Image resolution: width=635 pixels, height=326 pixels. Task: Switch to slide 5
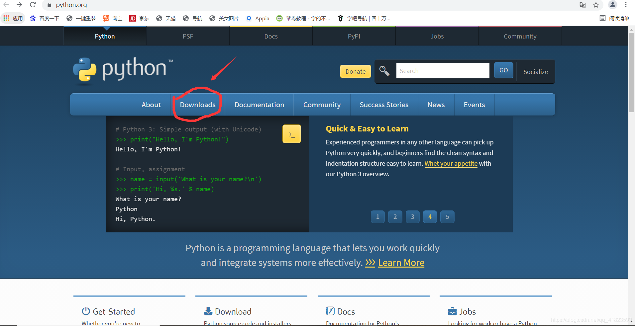(447, 217)
